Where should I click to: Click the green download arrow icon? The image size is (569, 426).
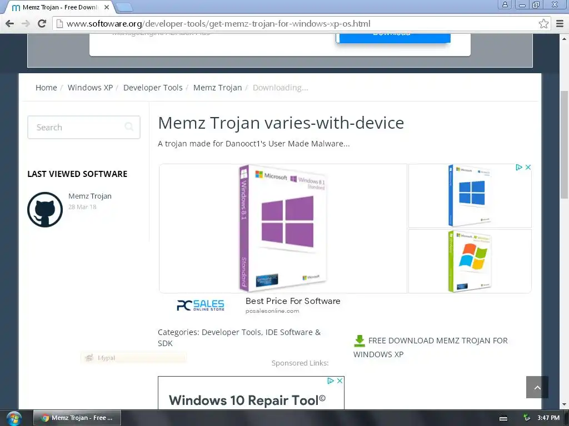tap(360, 341)
